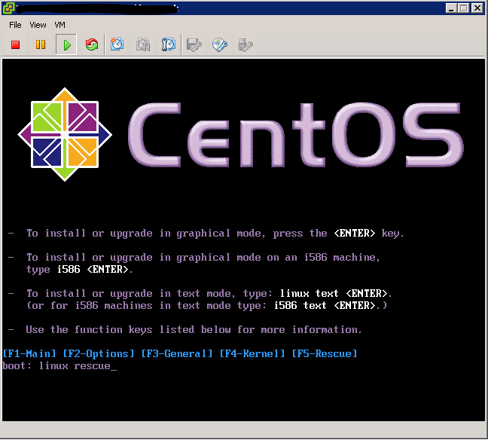Open the File menu
This screenshot has width=488, height=440.
click(x=15, y=25)
